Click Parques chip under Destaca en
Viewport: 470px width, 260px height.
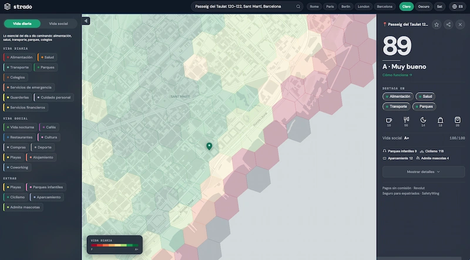424,106
